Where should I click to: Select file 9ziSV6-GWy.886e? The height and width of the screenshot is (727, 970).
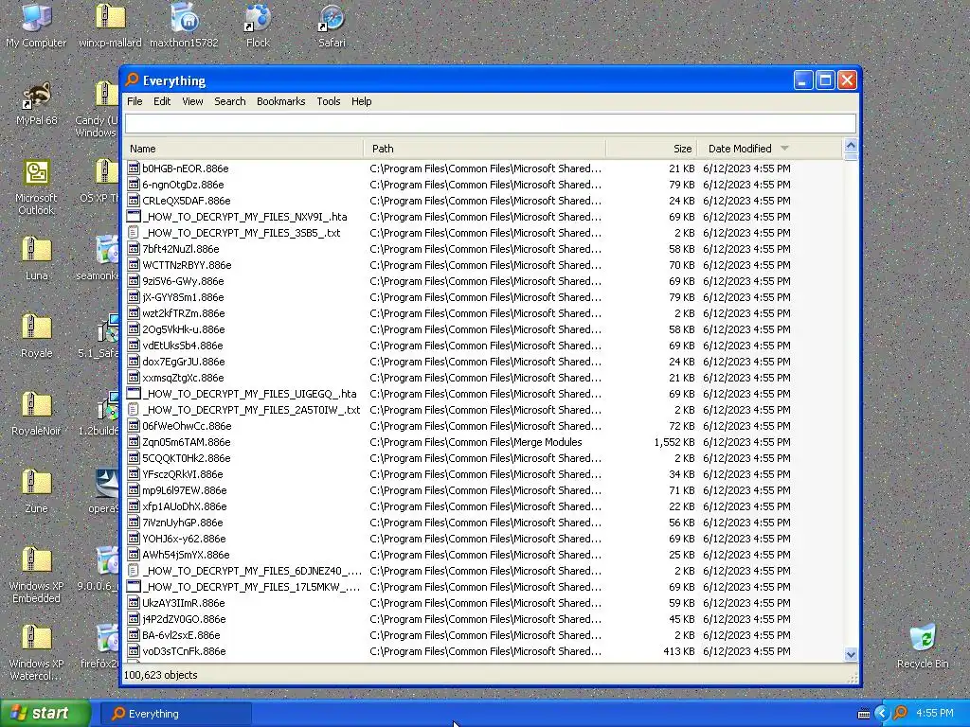tap(183, 280)
